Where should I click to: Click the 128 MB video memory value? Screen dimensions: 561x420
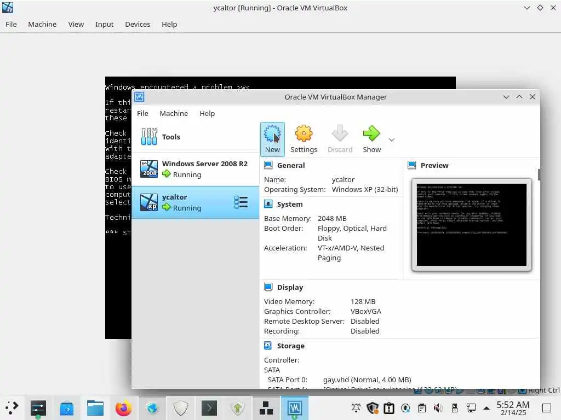tap(363, 301)
